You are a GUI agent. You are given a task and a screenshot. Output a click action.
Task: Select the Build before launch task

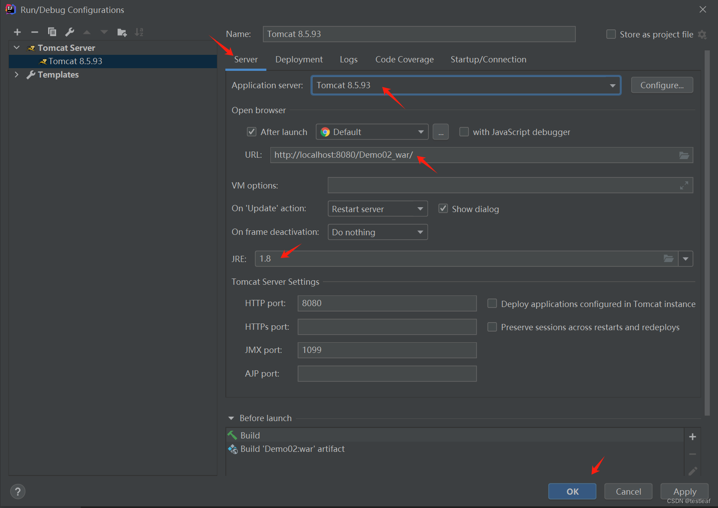(x=454, y=435)
